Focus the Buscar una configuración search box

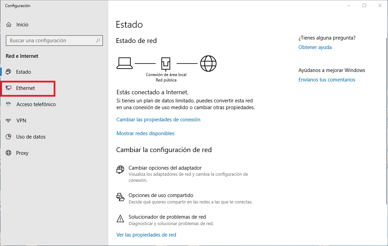coord(54,41)
